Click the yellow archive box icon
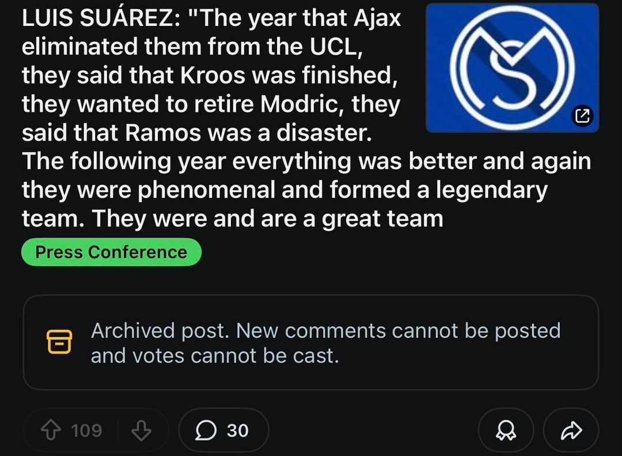This screenshot has width=622, height=456. [59, 342]
